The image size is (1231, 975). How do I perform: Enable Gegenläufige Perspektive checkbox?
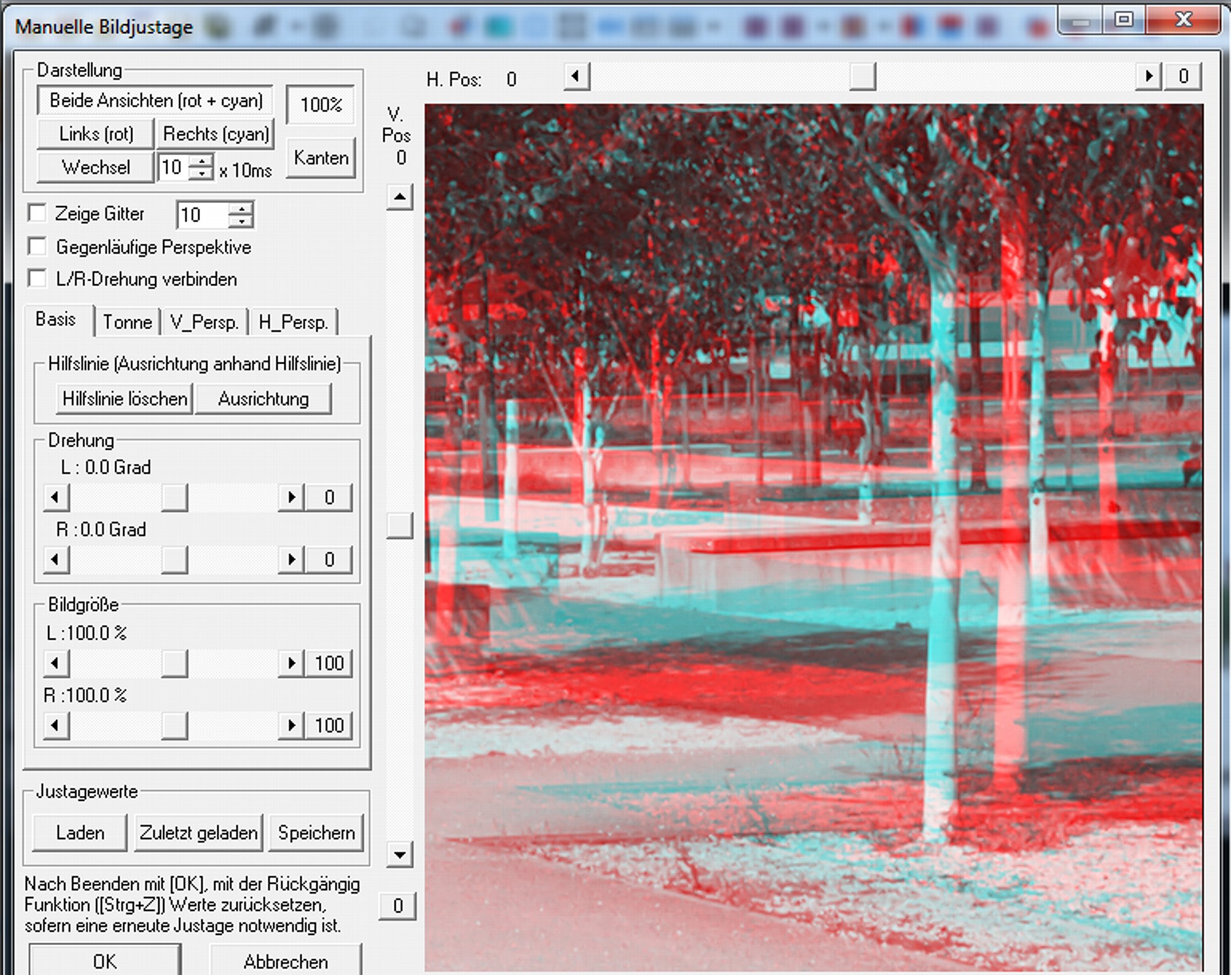[38, 247]
